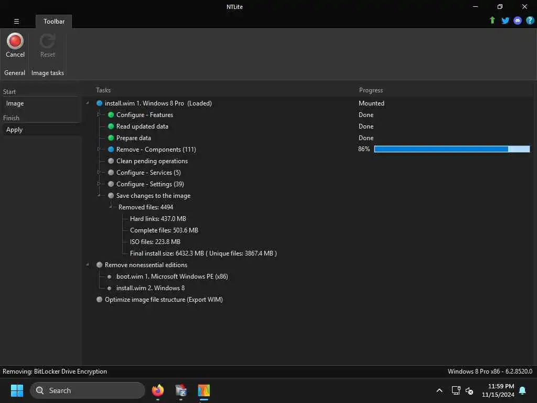Click the red Cancel button
This screenshot has width=537, height=403.
15,45
